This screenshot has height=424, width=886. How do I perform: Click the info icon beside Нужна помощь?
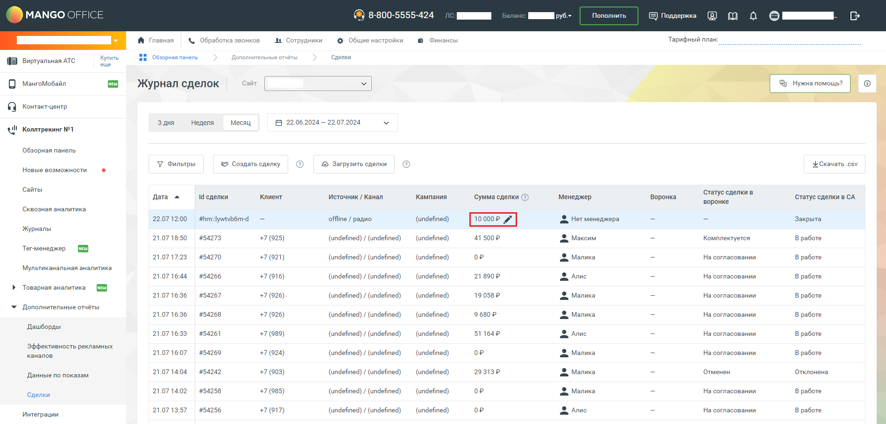tap(867, 83)
